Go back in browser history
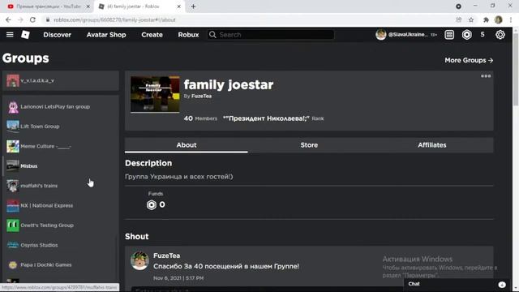This screenshot has height=292, width=519. click(x=8, y=19)
